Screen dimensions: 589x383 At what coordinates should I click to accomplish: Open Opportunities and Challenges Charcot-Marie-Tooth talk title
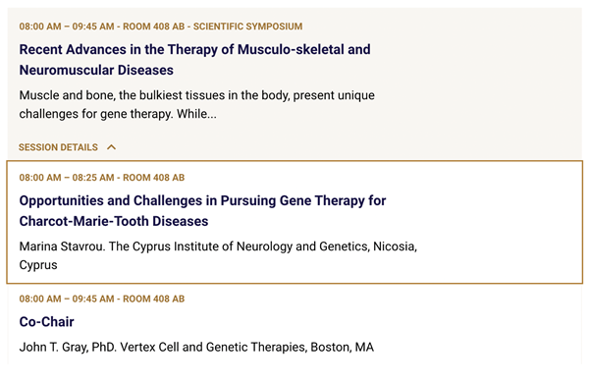[x=202, y=211]
